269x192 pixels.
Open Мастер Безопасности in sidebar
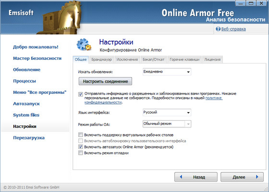click(x=37, y=58)
